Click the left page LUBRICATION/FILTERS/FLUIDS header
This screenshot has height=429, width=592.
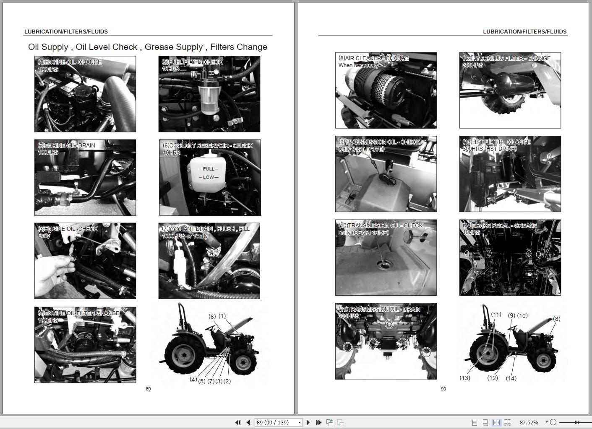pos(66,31)
